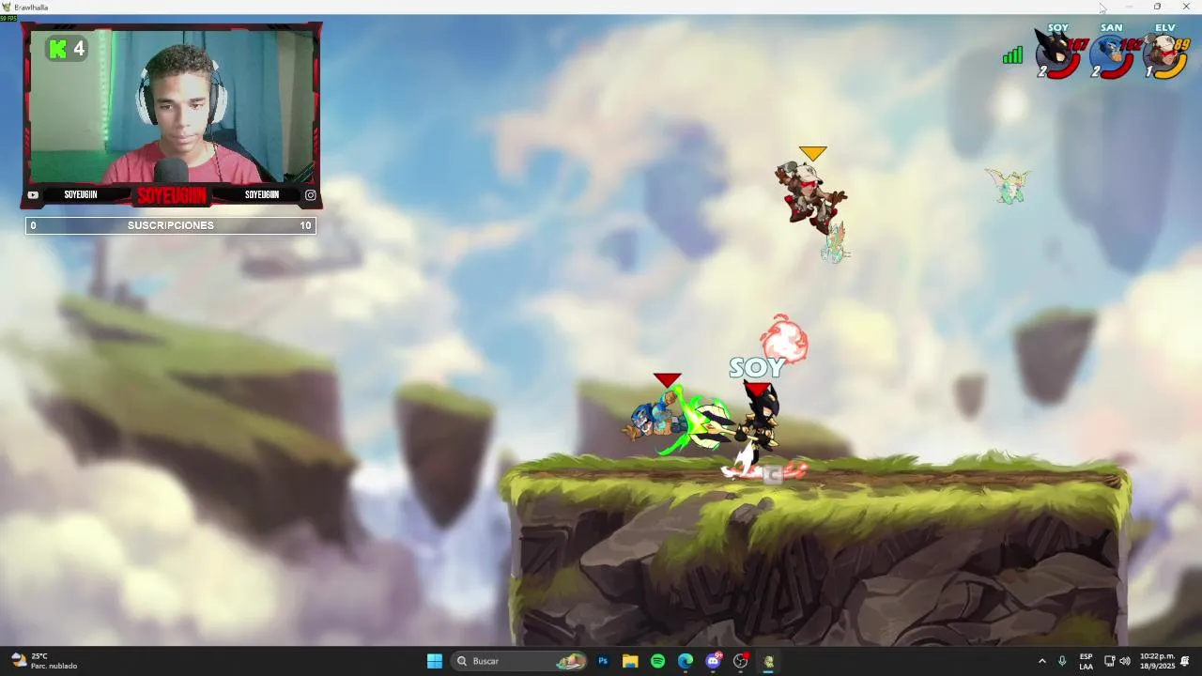Click the right SOYEUGIIN label beside Instagram icon

click(x=262, y=195)
